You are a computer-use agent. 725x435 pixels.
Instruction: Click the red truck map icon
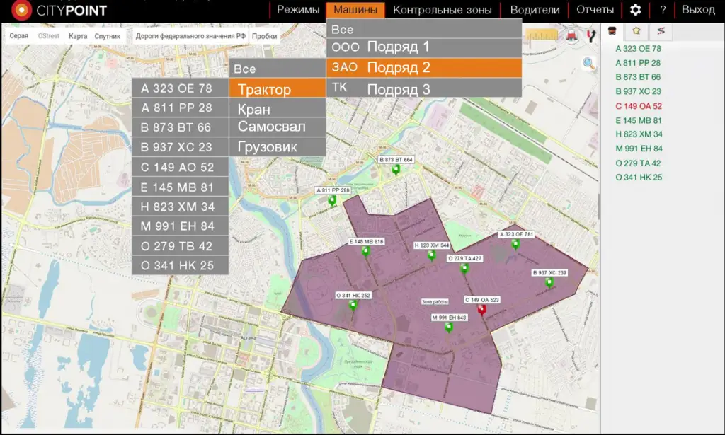570,35
